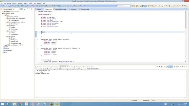Click the Debug bug toolbar icon
Viewport: 189px width, 106px height.
coord(18,6)
